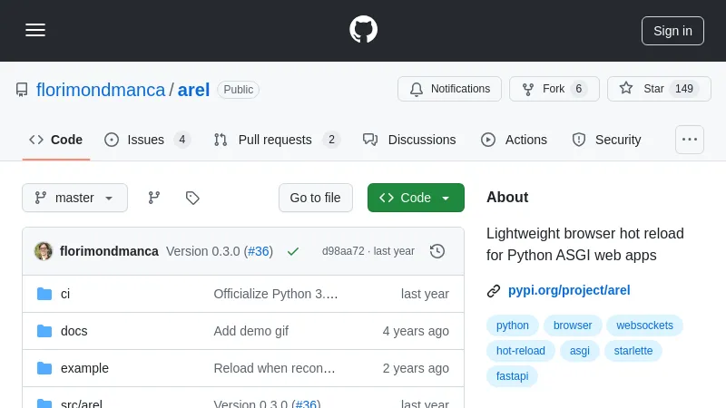Expand the master branch dropdown
This screenshot has height=408, width=726.
click(74, 198)
